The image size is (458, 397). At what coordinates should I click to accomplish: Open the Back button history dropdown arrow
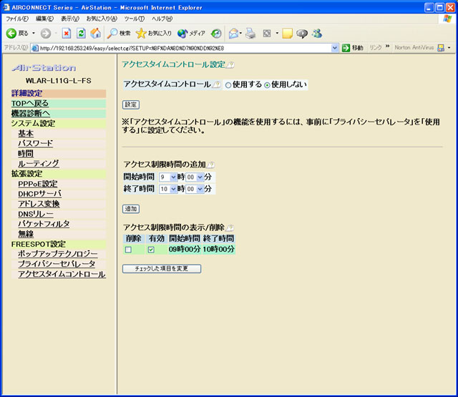(34, 34)
